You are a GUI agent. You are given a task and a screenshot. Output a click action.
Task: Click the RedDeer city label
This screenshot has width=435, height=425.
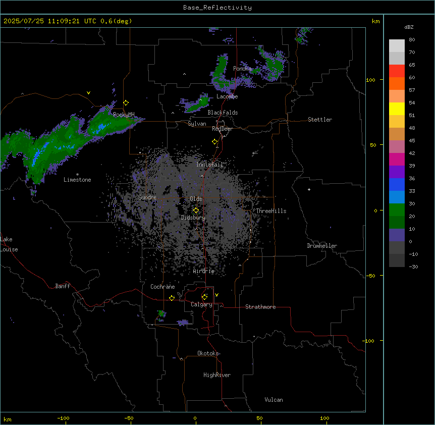pos(222,129)
